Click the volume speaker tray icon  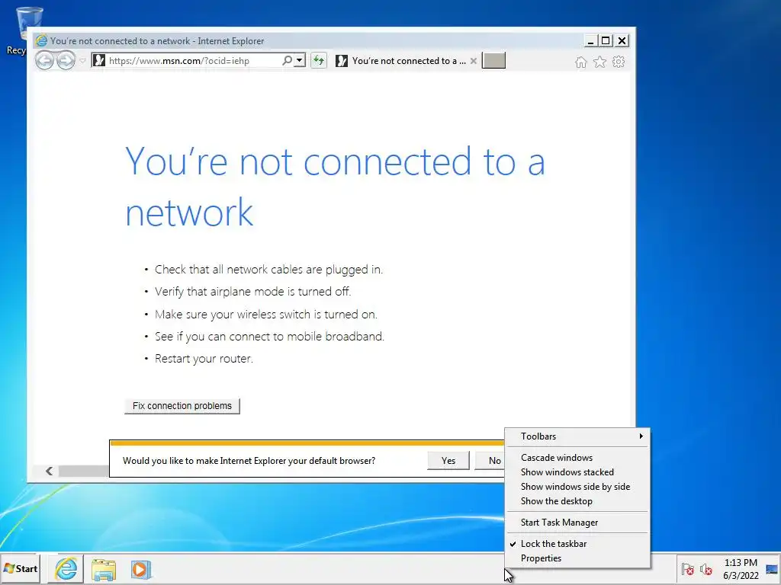point(705,569)
